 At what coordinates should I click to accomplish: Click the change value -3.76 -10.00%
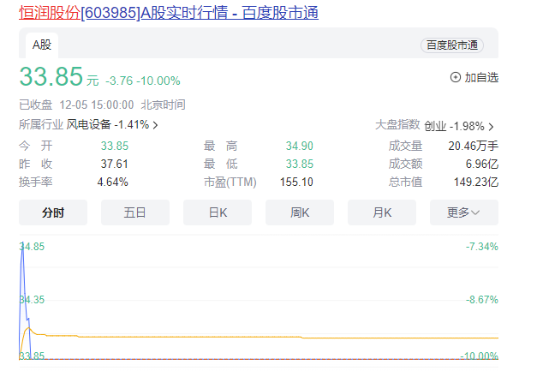pos(143,81)
